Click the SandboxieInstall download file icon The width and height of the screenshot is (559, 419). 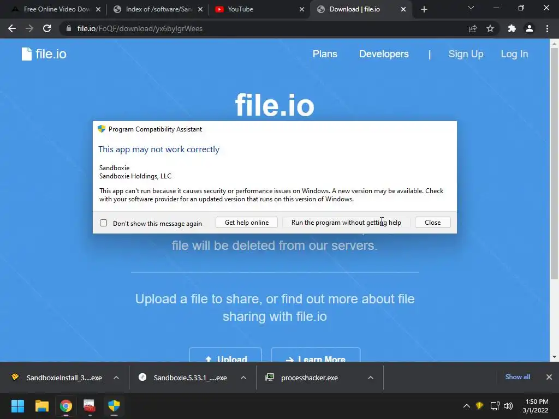coord(15,378)
